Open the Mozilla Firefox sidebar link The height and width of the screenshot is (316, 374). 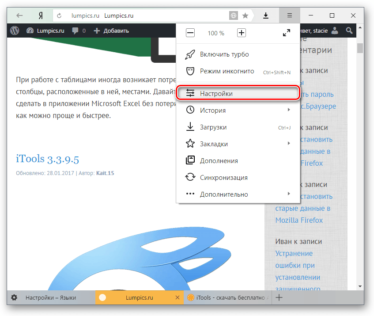pyautogui.click(x=299, y=220)
